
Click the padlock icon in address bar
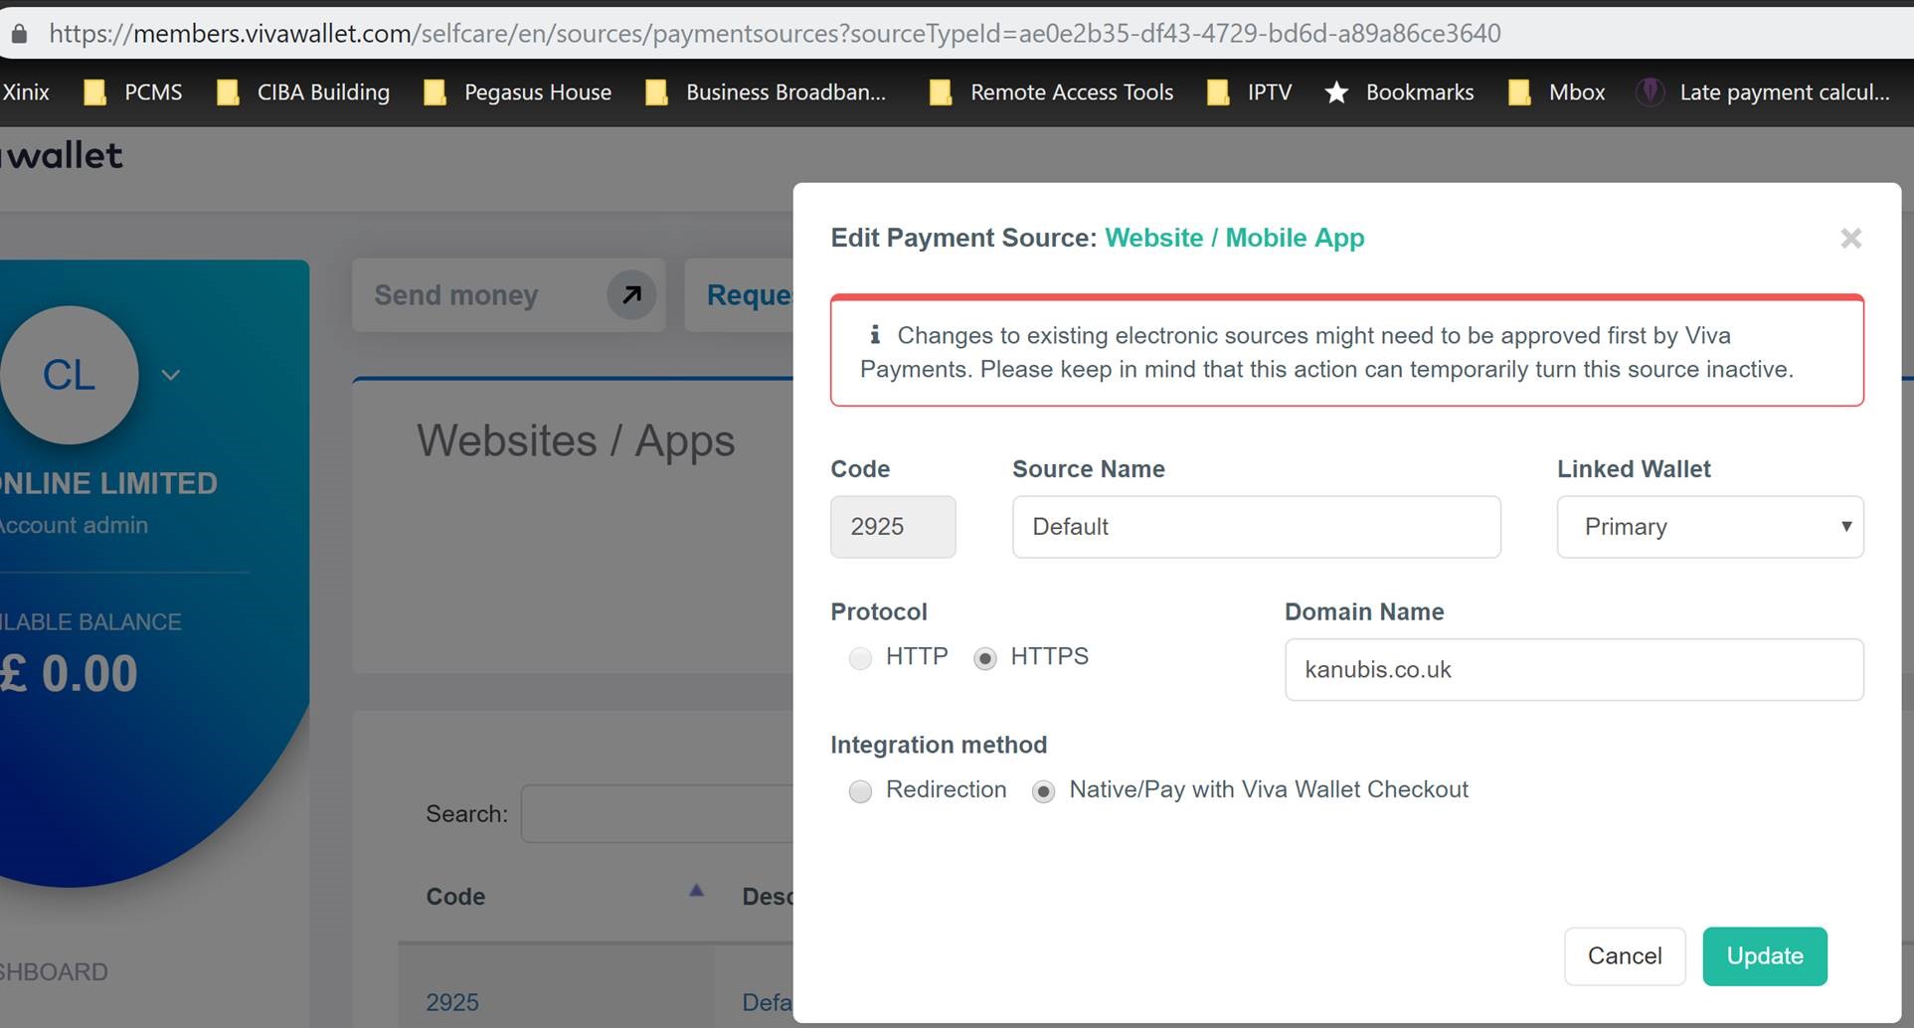click(18, 32)
